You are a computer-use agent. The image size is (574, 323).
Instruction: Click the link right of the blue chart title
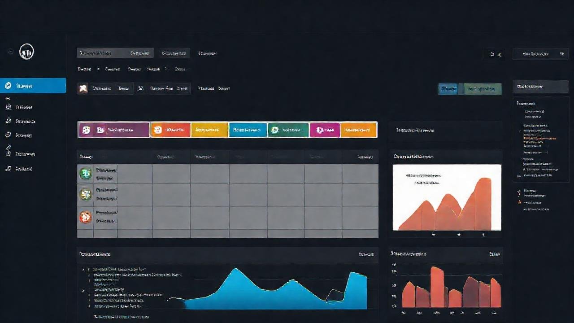[x=366, y=254]
